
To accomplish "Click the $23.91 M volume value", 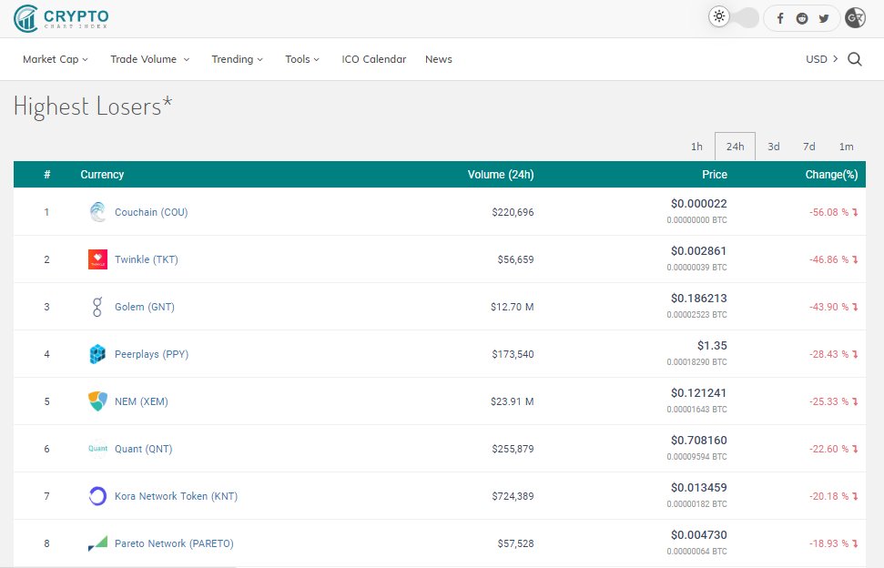I will point(512,401).
